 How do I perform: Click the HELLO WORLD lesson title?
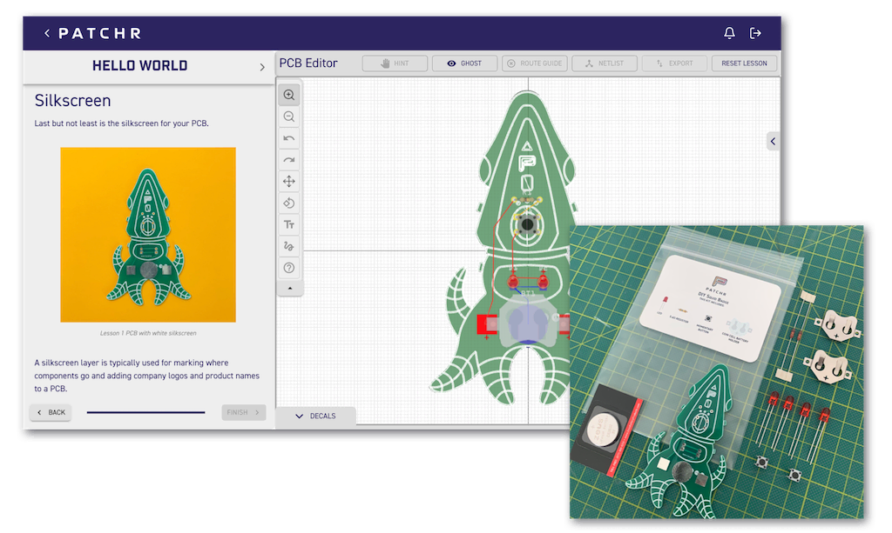(x=140, y=66)
